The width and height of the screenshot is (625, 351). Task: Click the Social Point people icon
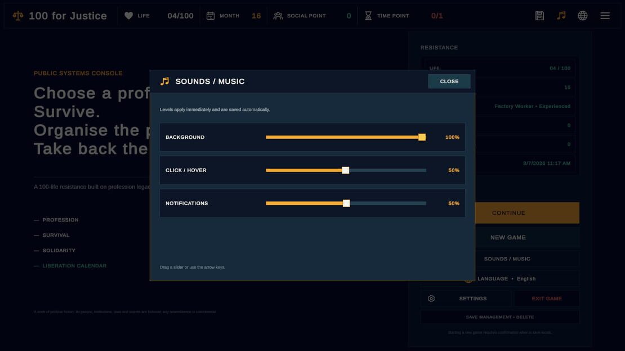pos(278,16)
